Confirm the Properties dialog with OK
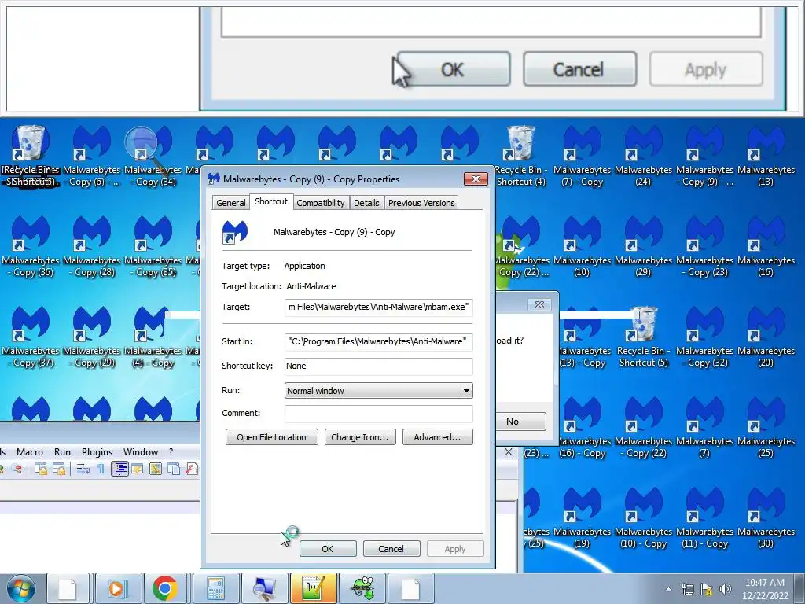This screenshot has height=604, width=805. [328, 549]
